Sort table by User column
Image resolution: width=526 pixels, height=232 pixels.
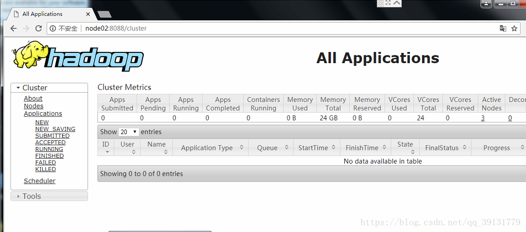click(x=127, y=148)
